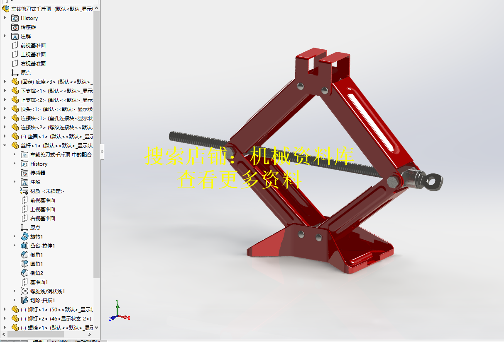Image resolution: width=504 pixels, height=342 pixels.
Task: Expand the 旋转1 feature
Action: [x=15, y=236]
